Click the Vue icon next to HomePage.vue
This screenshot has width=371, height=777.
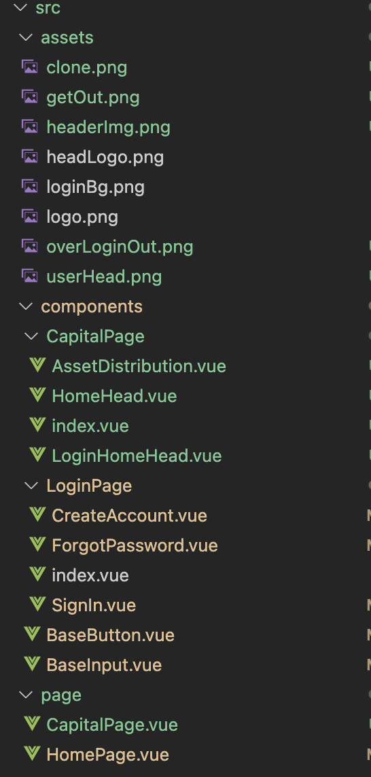click(x=32, y=754)
